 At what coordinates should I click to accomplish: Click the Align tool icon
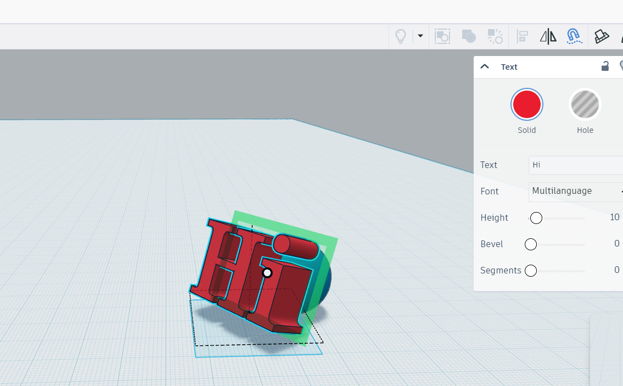[x=523, y=36]
